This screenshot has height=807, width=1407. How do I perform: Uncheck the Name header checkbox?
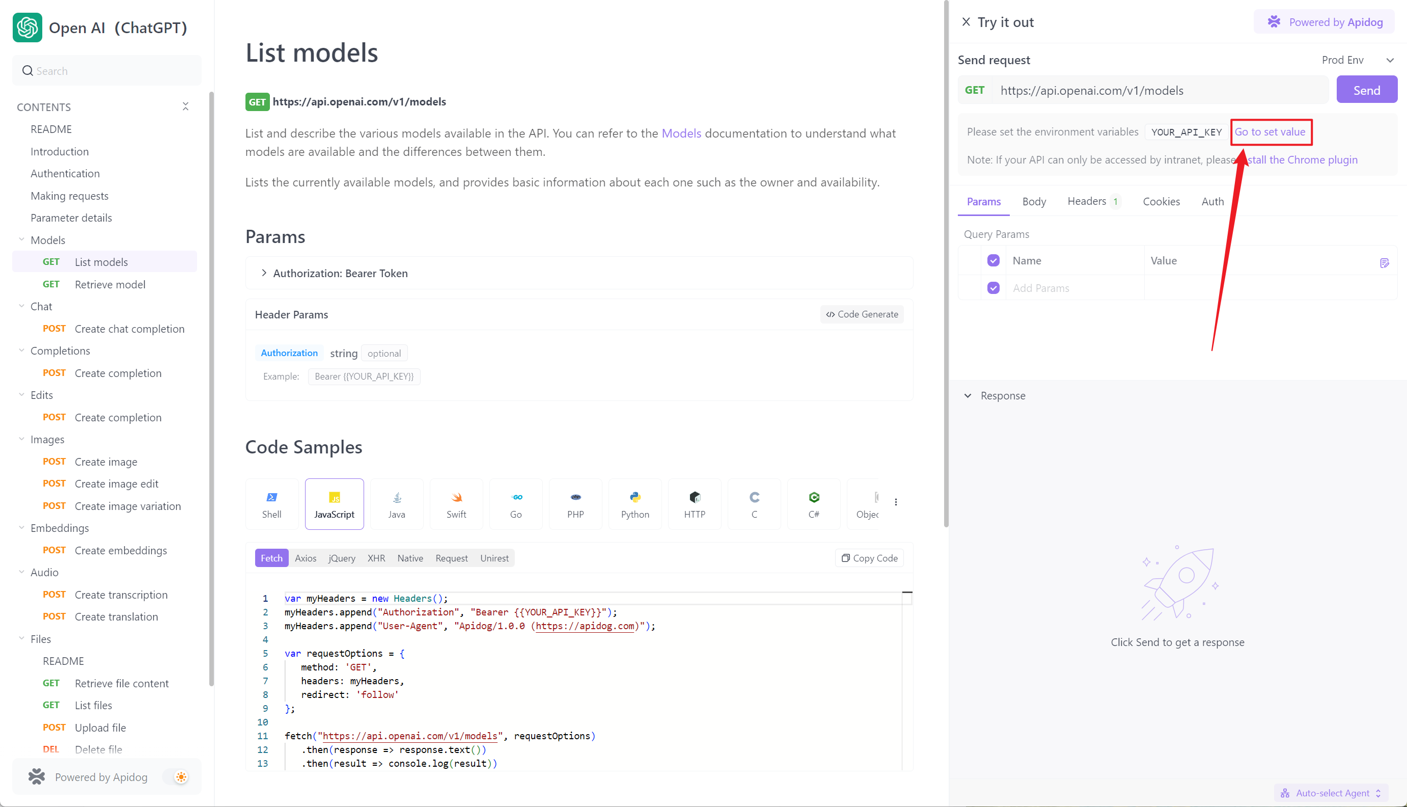coord(993,260)
